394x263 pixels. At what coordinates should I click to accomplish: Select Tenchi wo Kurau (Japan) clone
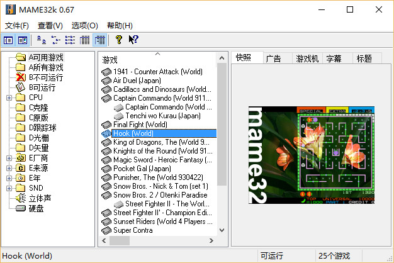click(x=163, y=116)
